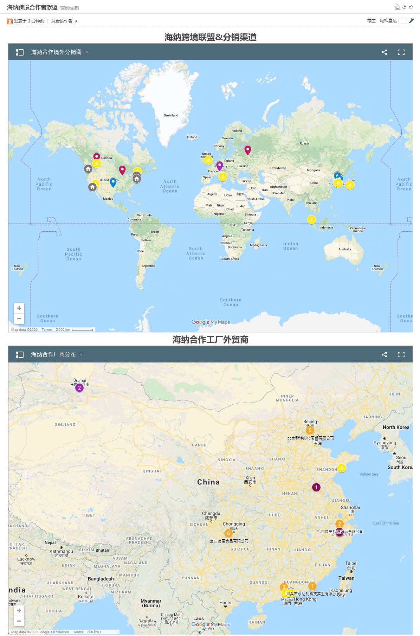The height and width of the screenshot is (636, 420).
Task: Open Terms link on the world map
Action: pos(46,330)
